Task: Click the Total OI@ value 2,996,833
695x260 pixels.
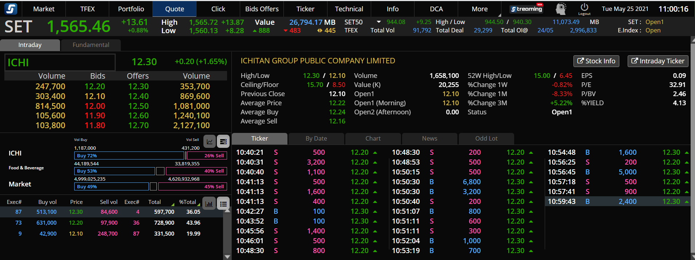Action: (583, 30)
